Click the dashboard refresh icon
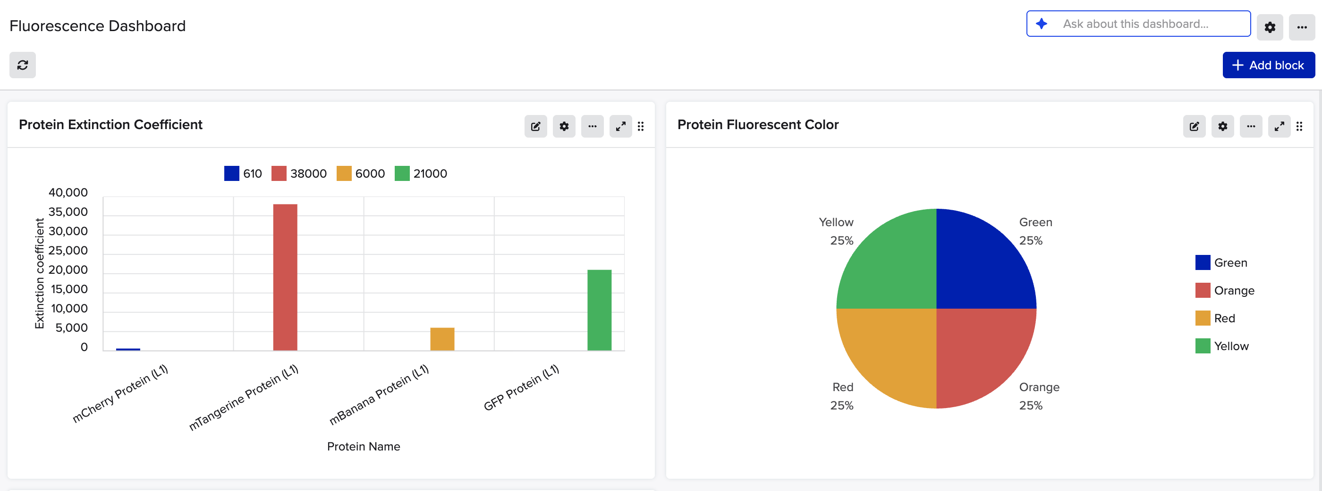 23,65
